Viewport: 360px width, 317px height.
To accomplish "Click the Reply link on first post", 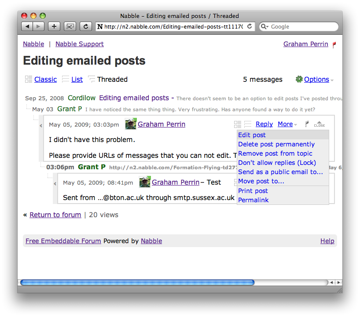I will point(264,124).
